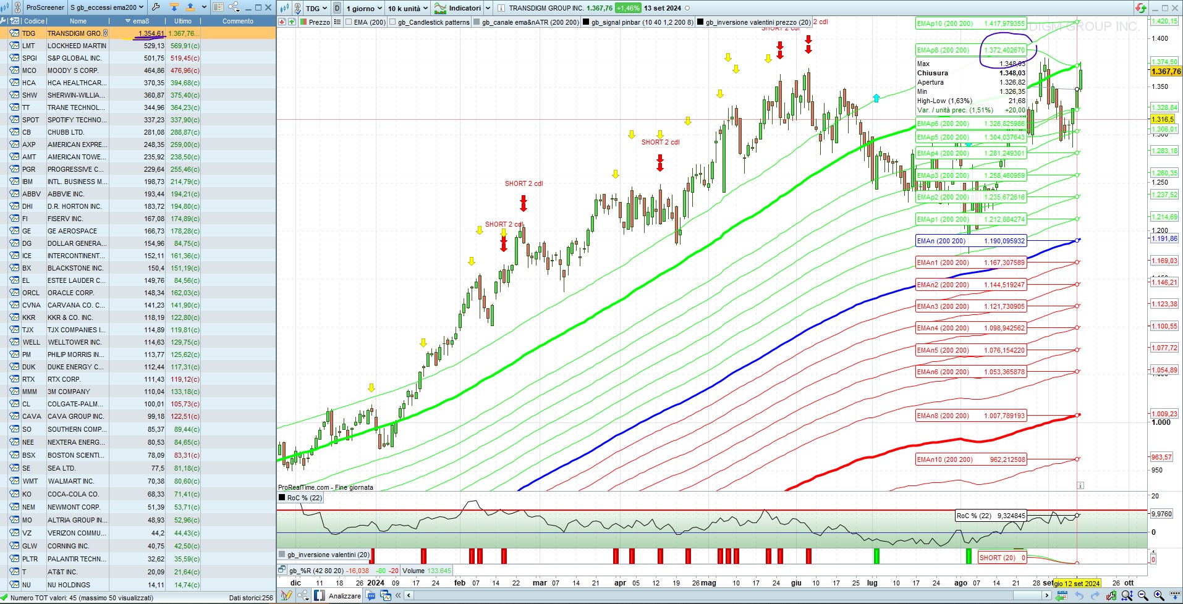Click the Commento column header
Viewport: 1183px width, 604px height.
pos(238,21)
